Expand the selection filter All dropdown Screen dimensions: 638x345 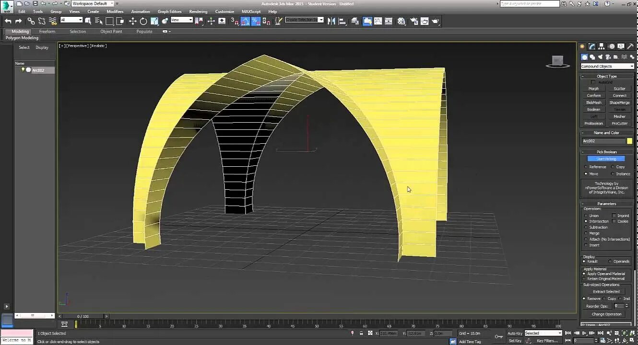(x=71, y=20)
